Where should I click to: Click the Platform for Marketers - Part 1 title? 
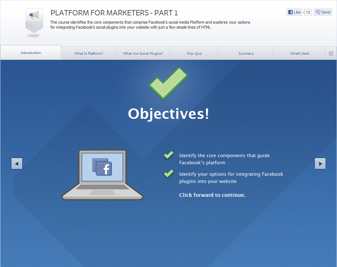coord(114,13)
